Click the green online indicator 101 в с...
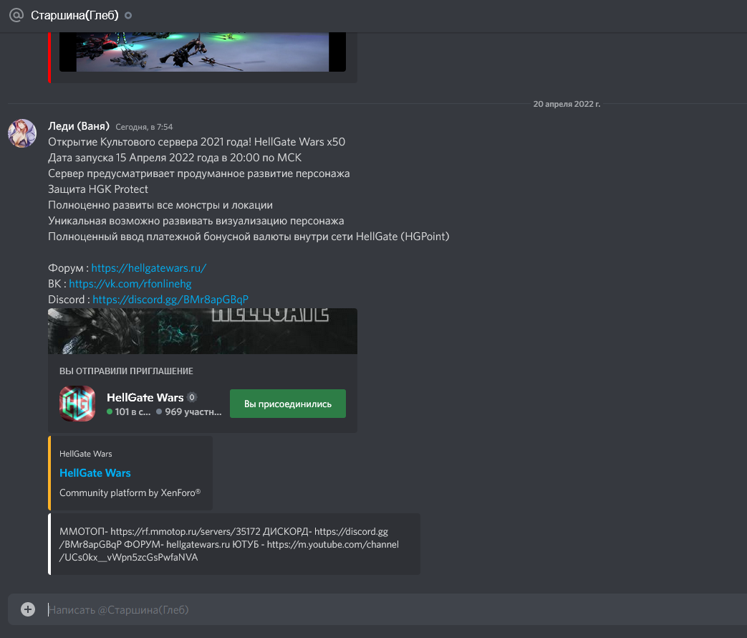The image size is (747, 638). (129, 411)
